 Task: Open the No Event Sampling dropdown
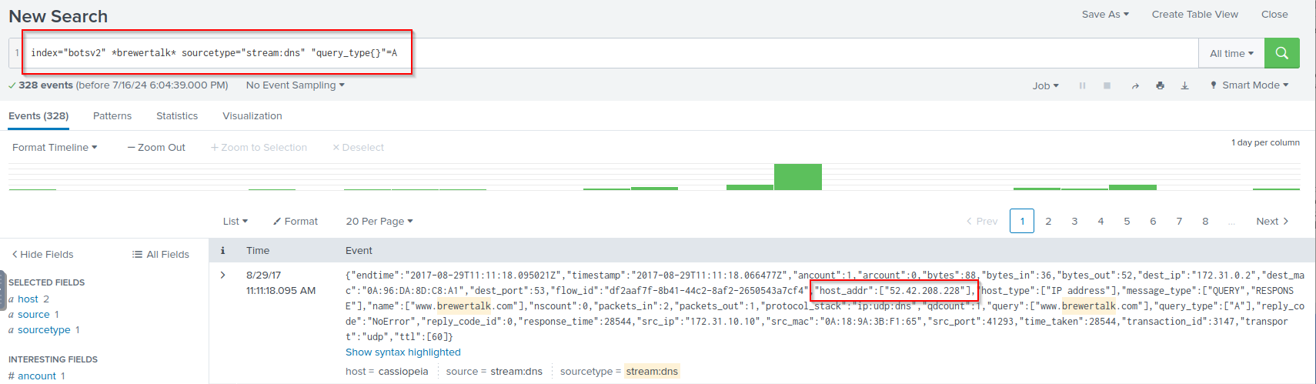(x=295, y=85)
